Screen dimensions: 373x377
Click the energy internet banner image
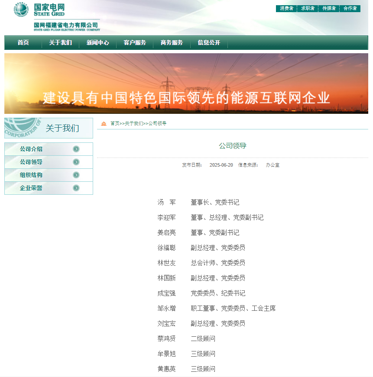186,84
